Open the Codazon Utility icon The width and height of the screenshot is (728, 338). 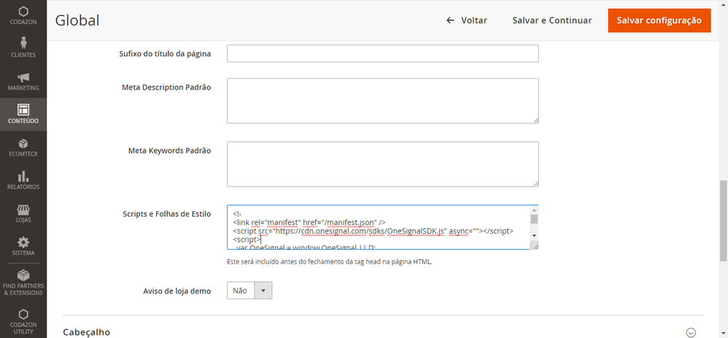click(23, 315)
